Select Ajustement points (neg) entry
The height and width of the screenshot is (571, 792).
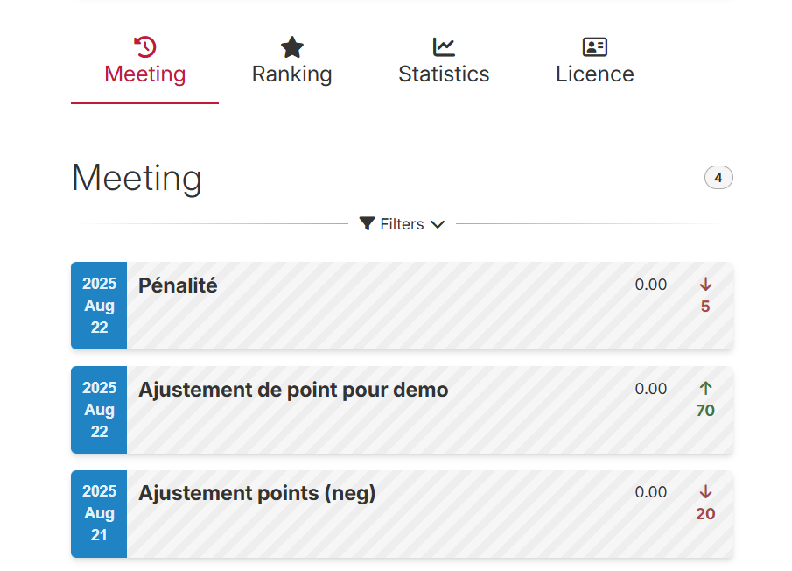(256, 493)
